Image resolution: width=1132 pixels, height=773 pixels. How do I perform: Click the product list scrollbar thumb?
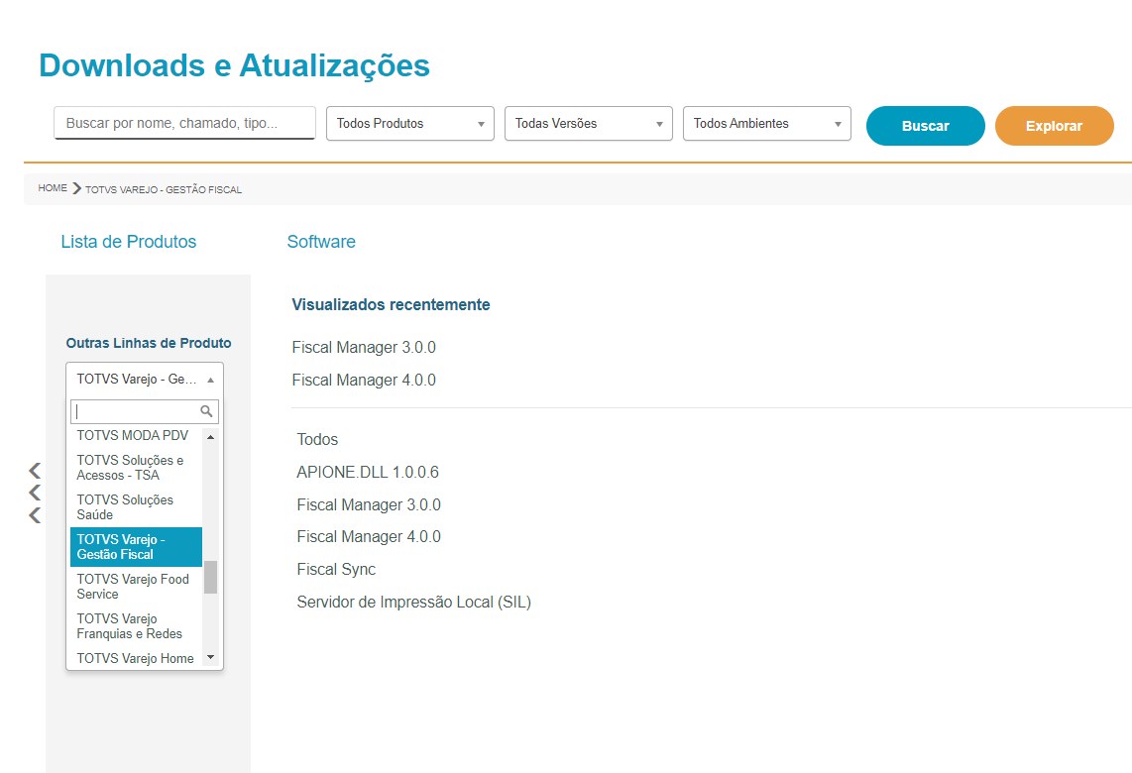[x=211, y=577]
